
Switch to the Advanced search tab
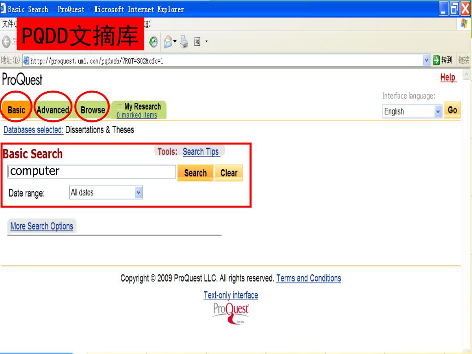pos(53,110)
